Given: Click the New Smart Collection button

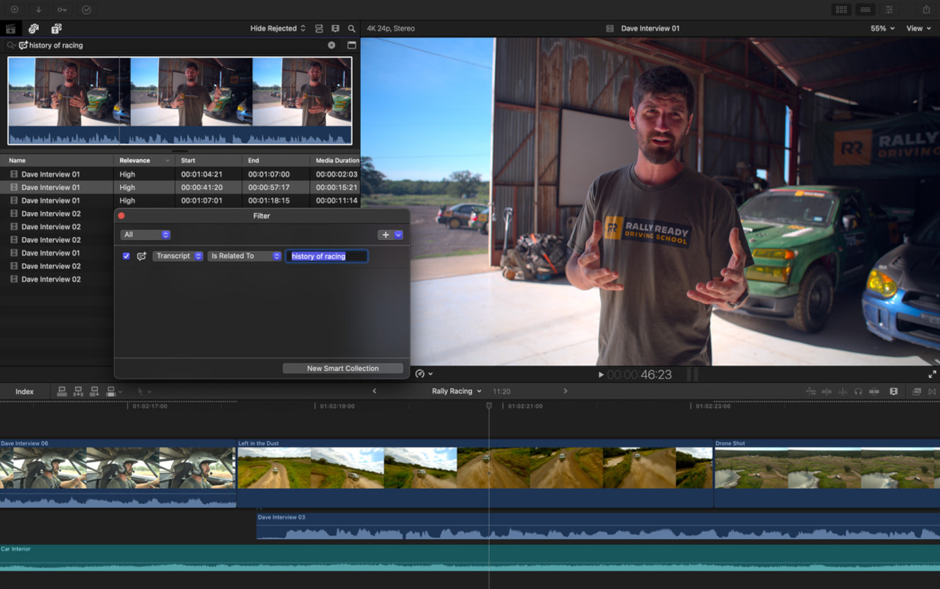Looking at the screenshot, I should click(343, 367).
